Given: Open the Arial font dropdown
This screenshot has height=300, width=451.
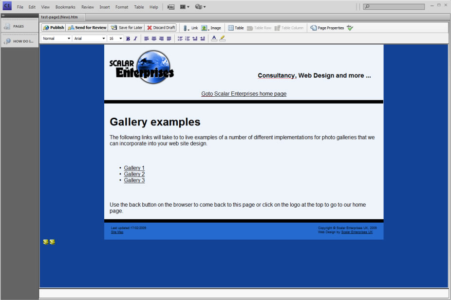Looking at the screenshot, I should (90, 38).
